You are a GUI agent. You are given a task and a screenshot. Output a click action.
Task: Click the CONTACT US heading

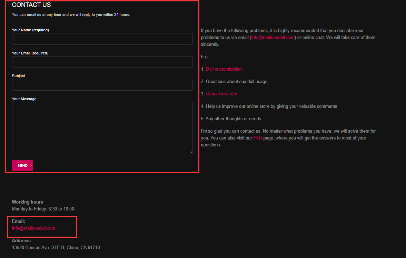31,5
